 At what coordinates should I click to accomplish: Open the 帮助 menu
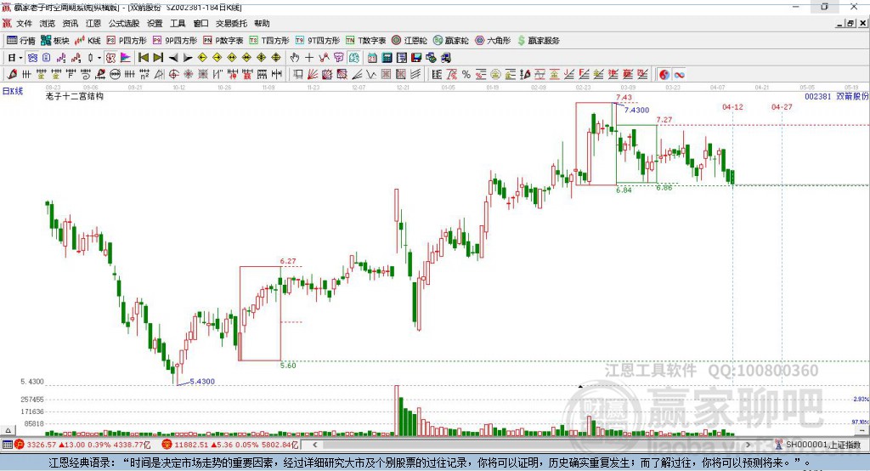(262, 23)
